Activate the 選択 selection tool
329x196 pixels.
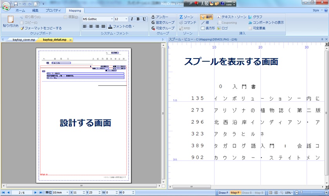point(207,17)
